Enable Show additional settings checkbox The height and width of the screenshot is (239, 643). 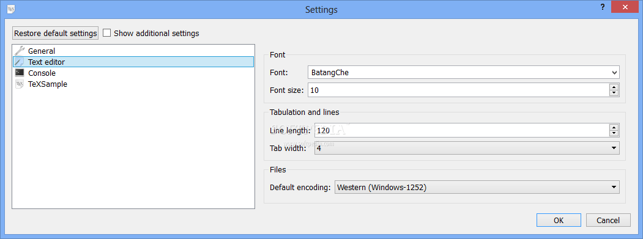[106, 33]
